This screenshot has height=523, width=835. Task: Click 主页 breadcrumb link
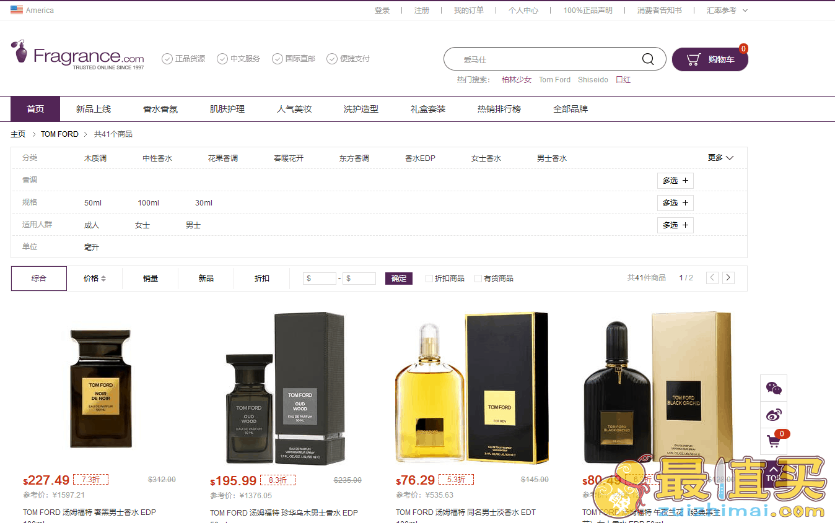[x=18, y=134]
